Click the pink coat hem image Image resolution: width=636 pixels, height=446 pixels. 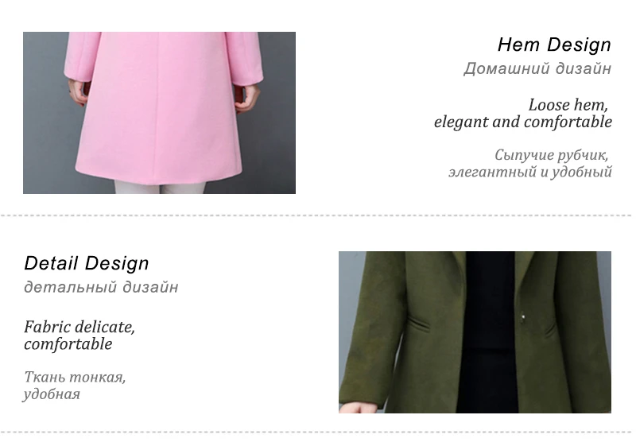click(x=159, y=113)
